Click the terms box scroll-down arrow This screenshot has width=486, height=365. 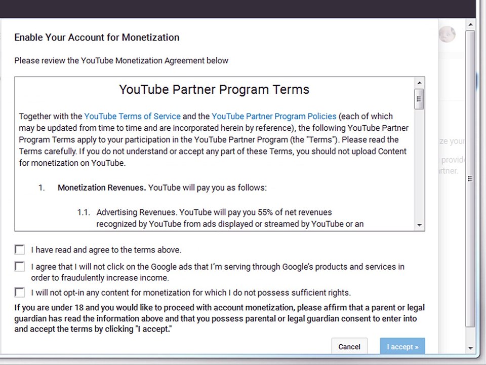(x=419, y=225)
